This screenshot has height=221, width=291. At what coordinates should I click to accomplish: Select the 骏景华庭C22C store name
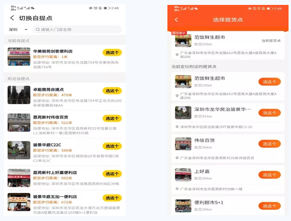47,145
